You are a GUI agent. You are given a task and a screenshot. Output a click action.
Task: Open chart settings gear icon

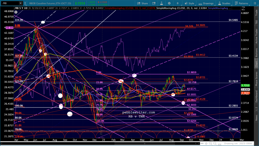pos(169,3)
